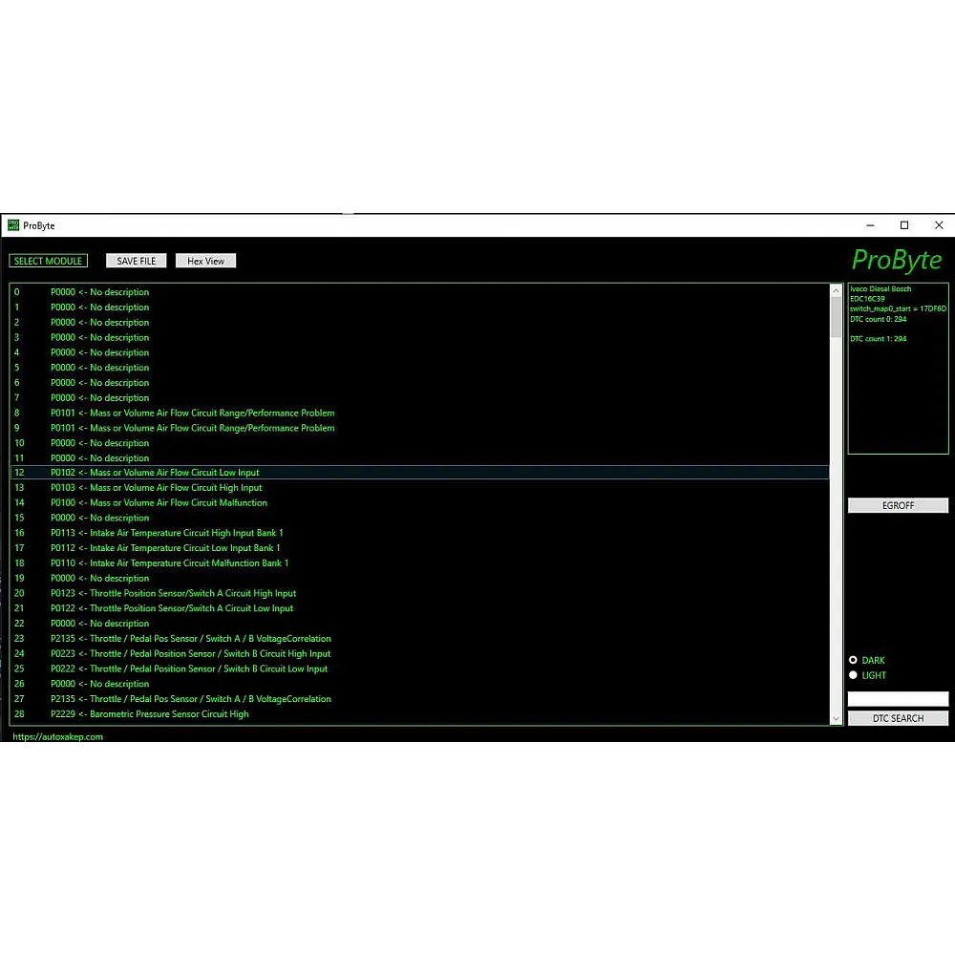The height and width of the screenshot is (955, 955).
Task: Click the scrollbar down arrow
Action: click(837, 718)
